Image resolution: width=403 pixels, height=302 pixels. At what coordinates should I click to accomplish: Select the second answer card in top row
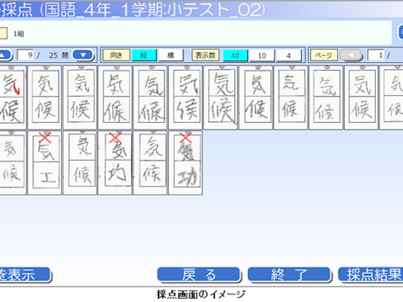pos(45,97)
